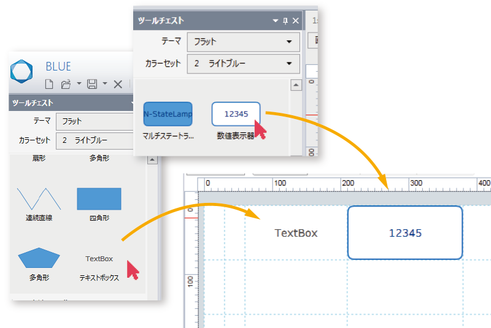Click the X delete icon in toolbar
Screen dimensions: 491x328
pyautogui.click(x=118, y=84)
